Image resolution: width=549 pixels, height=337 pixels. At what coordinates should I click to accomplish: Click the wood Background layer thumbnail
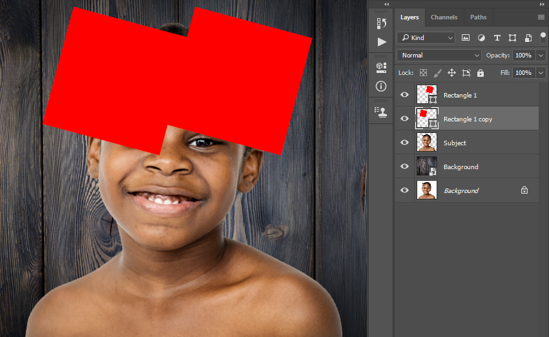pos(427,166)
